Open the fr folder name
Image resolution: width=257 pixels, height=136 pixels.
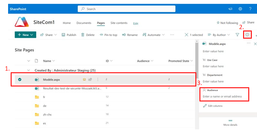pos(44,97)
